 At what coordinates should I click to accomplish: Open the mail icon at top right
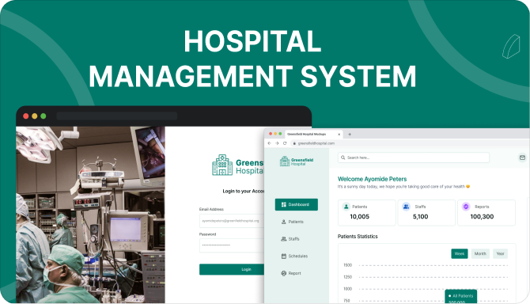pos(522,158)
